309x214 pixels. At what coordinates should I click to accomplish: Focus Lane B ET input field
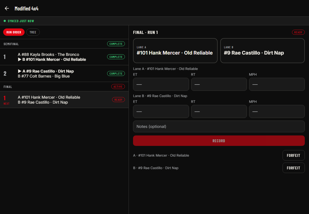click(161, 111)
